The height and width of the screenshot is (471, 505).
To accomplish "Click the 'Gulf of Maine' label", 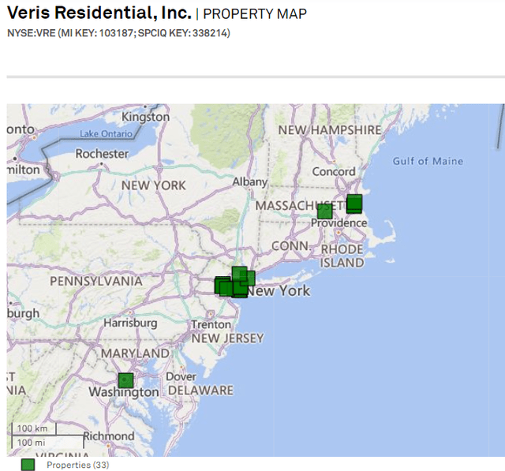I will click(428, 161).
